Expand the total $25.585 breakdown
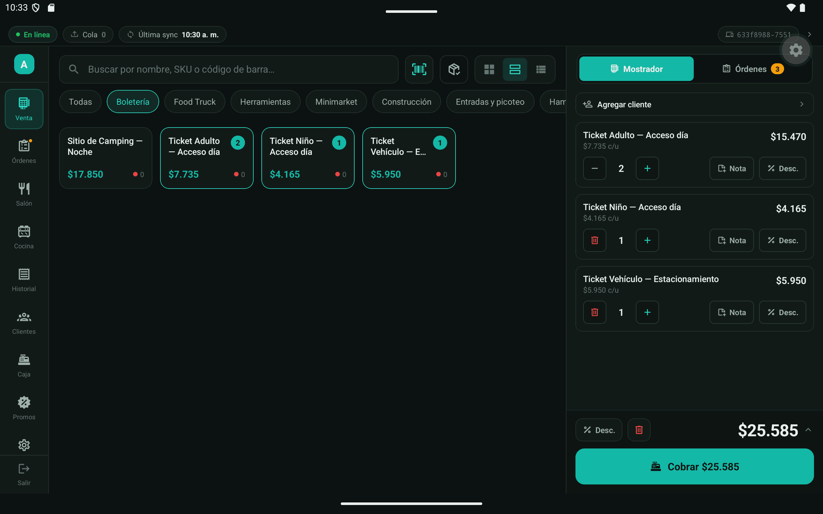 click(x=808, y=430)
